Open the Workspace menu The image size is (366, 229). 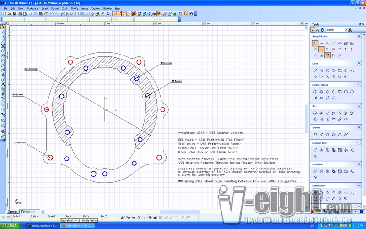(32, 8)
